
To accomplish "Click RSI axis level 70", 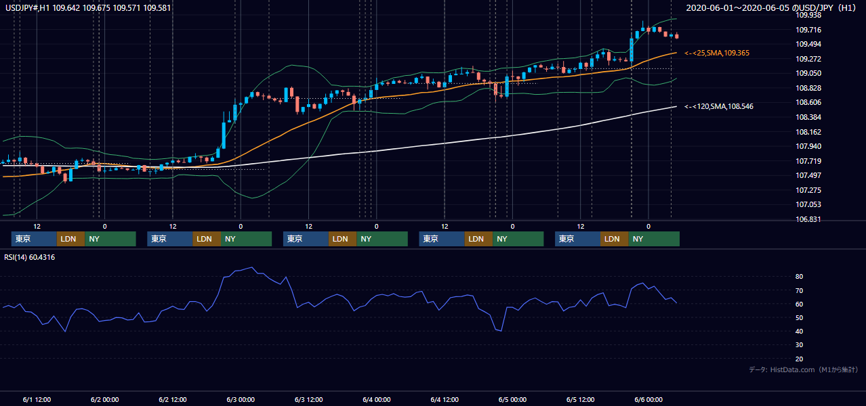I will pos(800,291).
